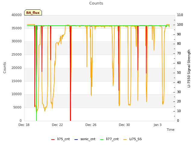The height and width of the screenshot is (145, 193).
Task: Click the Counts y-axis label
Action: pyautogui.click(x=5, y=68)
